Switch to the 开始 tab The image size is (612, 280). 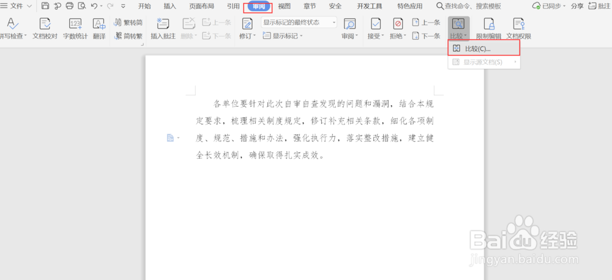pyautogui.click(x=144, y=6)
